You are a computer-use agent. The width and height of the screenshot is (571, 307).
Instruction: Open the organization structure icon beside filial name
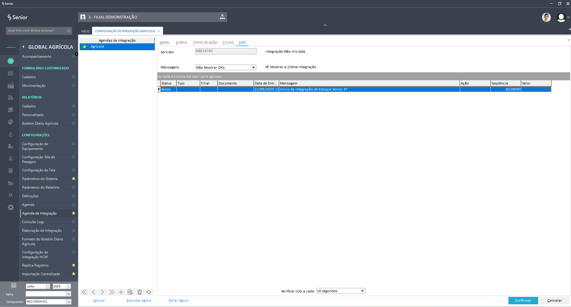click(222, 17)
